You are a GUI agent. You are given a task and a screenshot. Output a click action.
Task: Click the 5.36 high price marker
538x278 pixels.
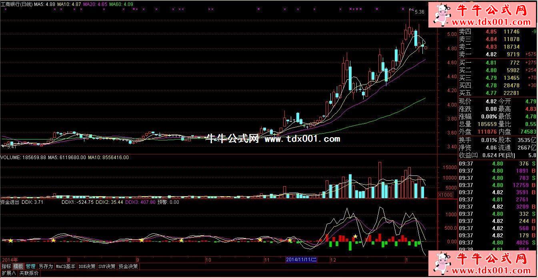coord(419,12)
